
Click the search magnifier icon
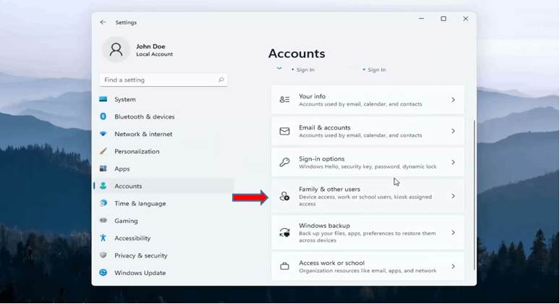[221, 80]
